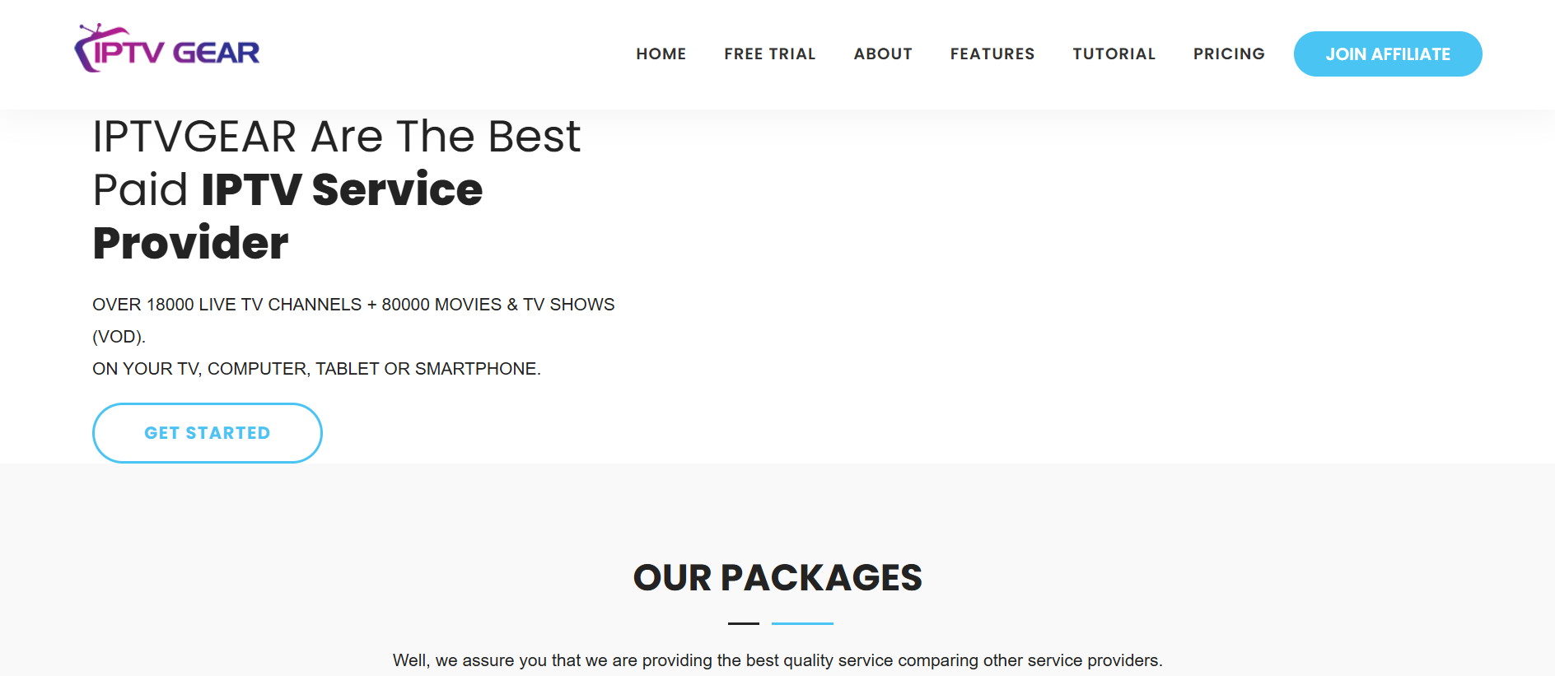Open the TUTORIAL page
The width and height of the screenshot is (1555, 676).
(x=1114, y=54)
